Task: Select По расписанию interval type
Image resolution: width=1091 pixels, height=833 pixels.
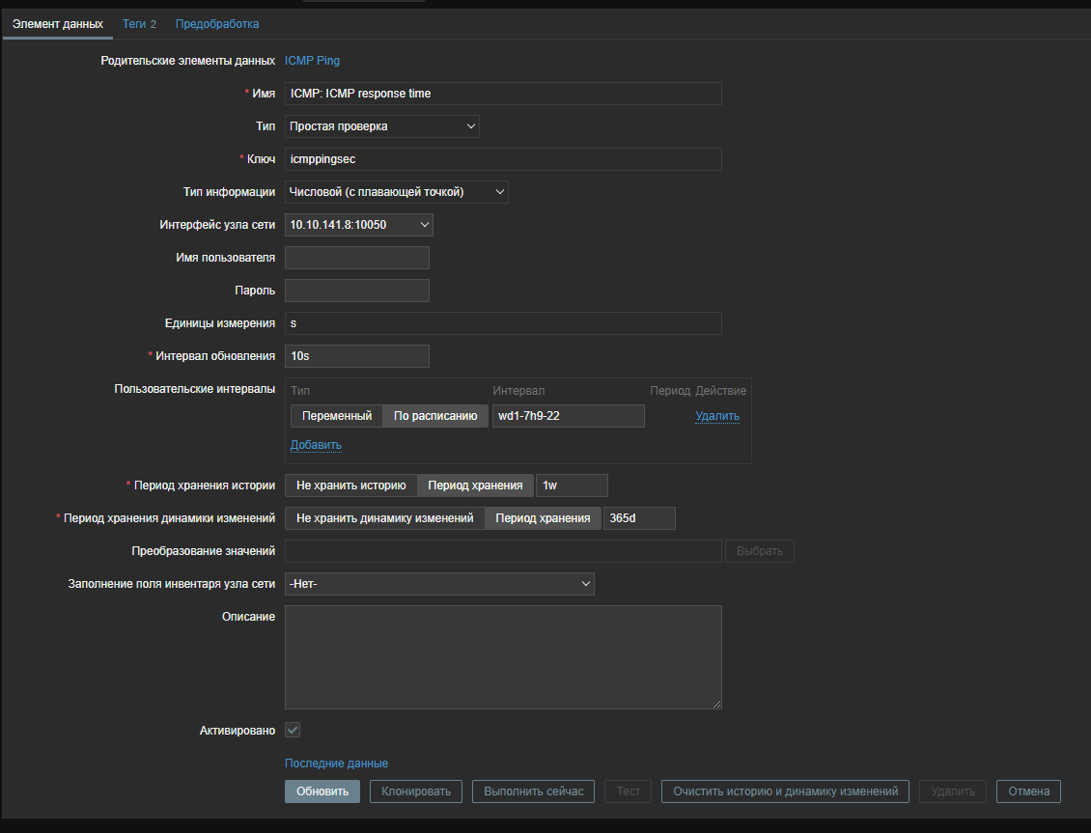Action: (434, 416)
